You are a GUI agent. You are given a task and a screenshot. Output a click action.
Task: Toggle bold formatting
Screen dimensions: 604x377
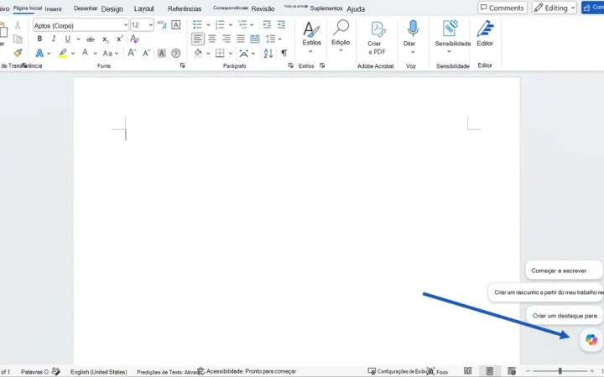coord(39,39)
